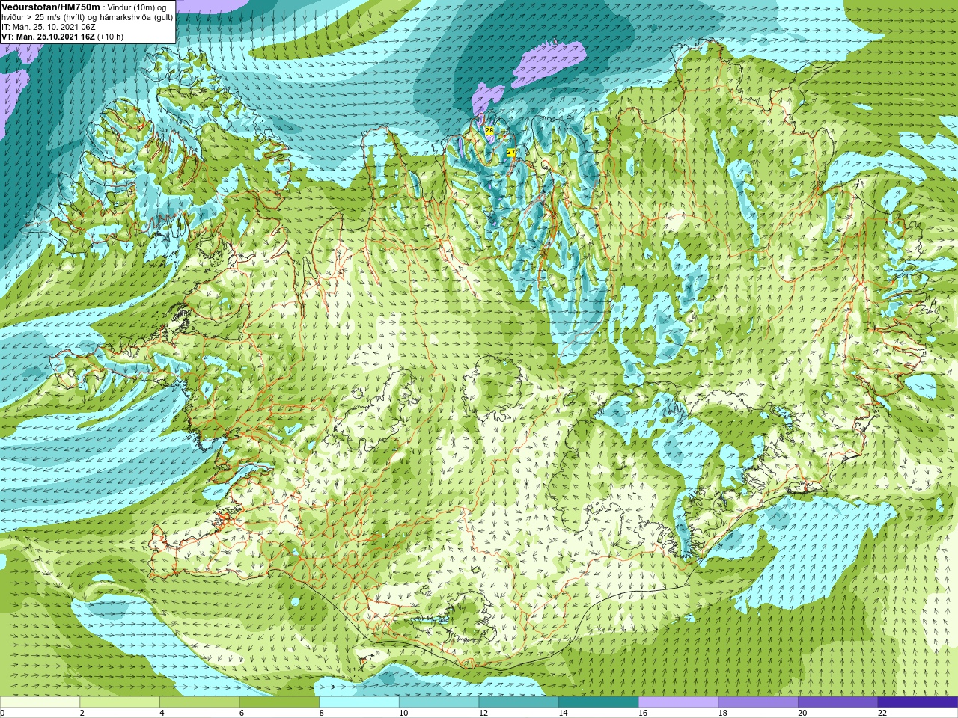Click the legend scale number 18

pyautogui.click(x=723, y=713)
